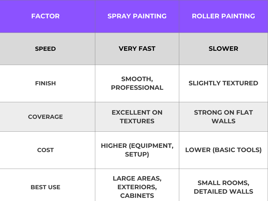Click the HIGHER (EQUIPMENT, SETUP) cell
This screenshot has width=268, height=201.
[x=137, y=150]
